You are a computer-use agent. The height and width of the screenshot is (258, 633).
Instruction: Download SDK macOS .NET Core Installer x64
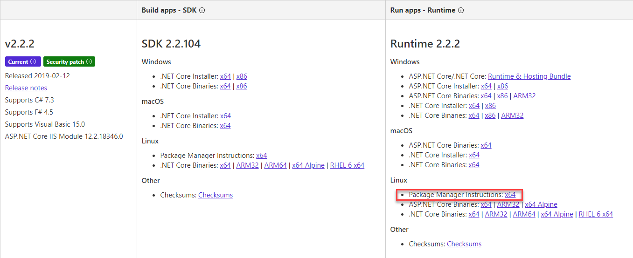(x=225, y=116)
